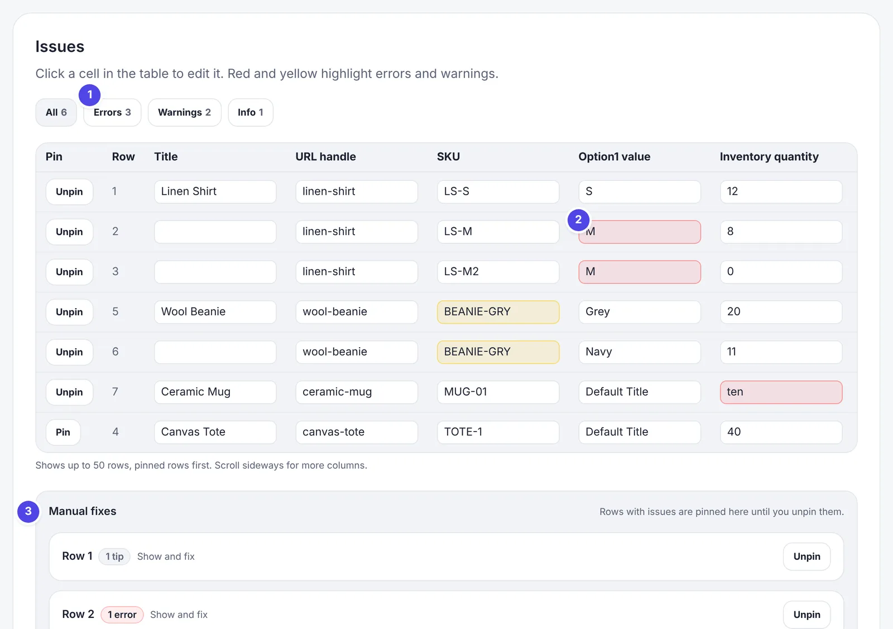This screenshot has width=893, height=629.
Task: Edit the wool-beanie handle in row 5
Action: coord(357,312)
